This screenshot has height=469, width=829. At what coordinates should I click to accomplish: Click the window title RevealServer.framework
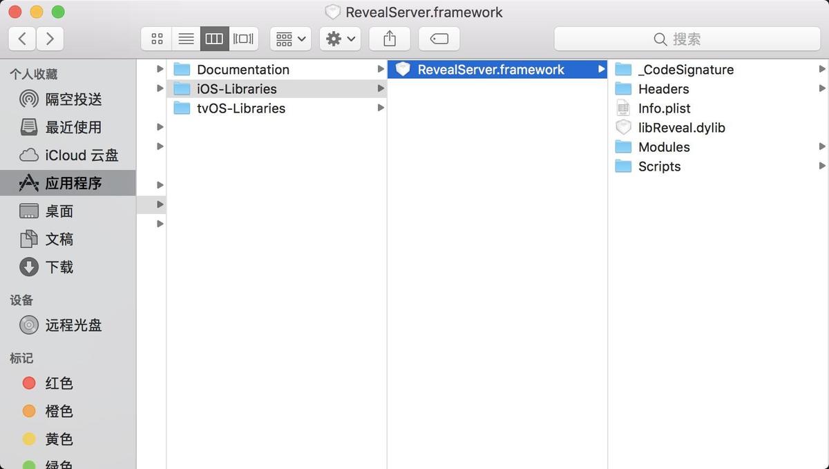(424, 12)
